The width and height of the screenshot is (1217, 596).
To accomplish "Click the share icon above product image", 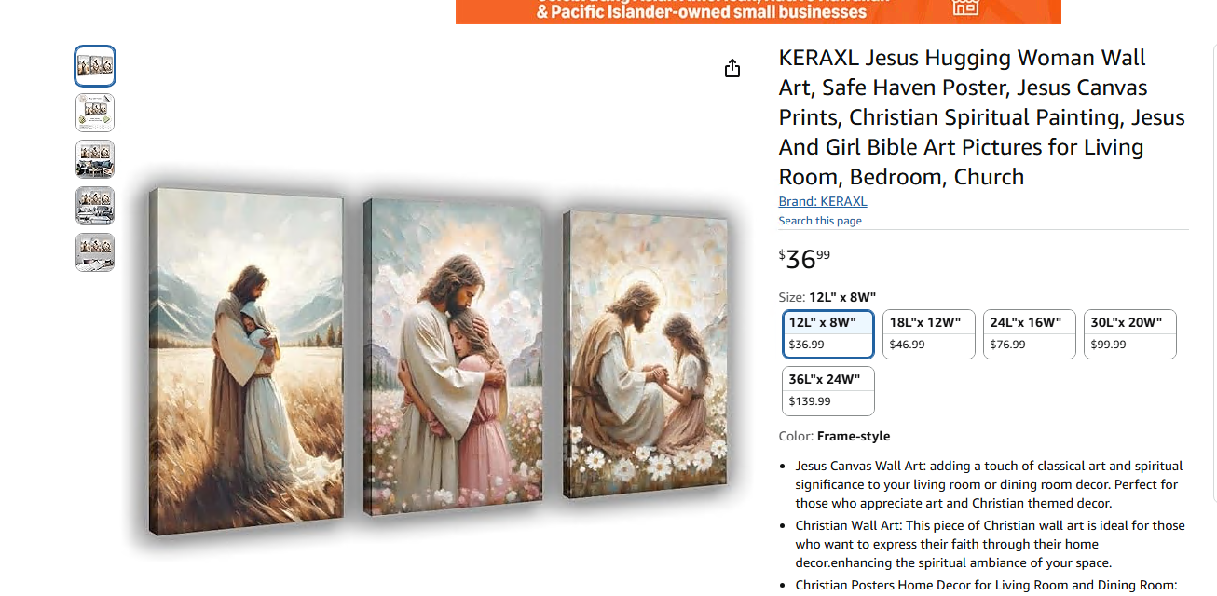I will [x=732, y=68].
